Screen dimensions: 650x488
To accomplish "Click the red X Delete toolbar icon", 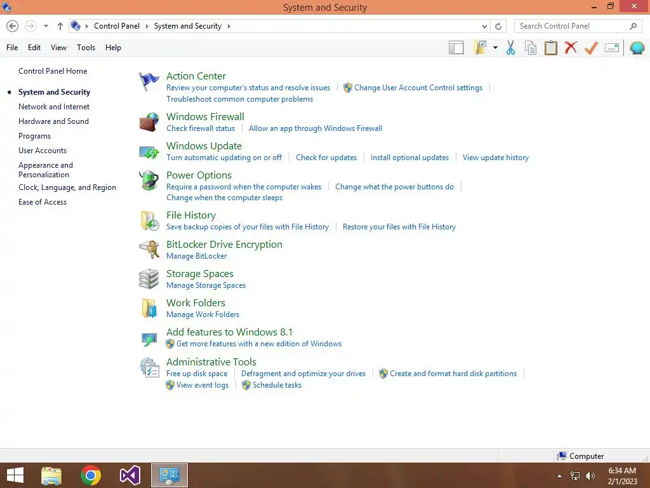I will [571, 47].
